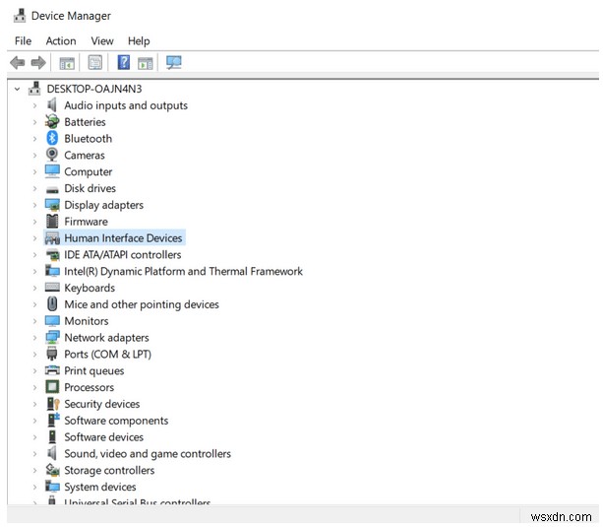Select the Ports (COM & LPT) label

107,354
